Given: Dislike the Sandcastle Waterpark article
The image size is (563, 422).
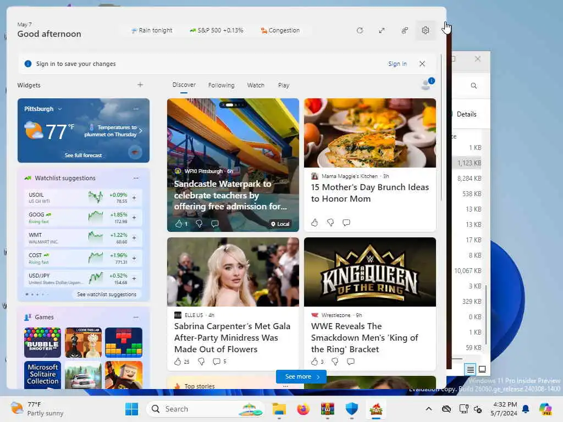Looking at the screenshot, I should 199,224.
